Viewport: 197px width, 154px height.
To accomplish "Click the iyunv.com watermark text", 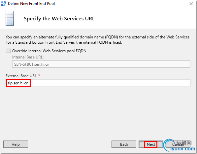I will tap(183, 149).
